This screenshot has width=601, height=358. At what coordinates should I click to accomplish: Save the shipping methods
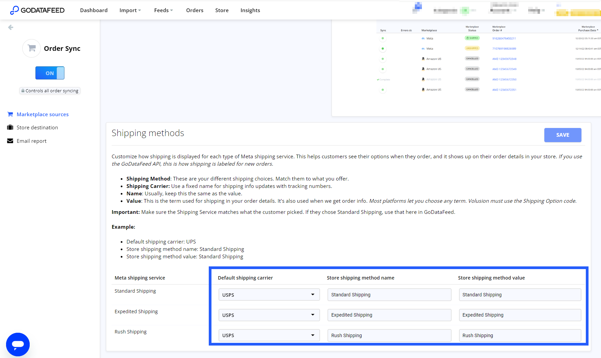563,135
